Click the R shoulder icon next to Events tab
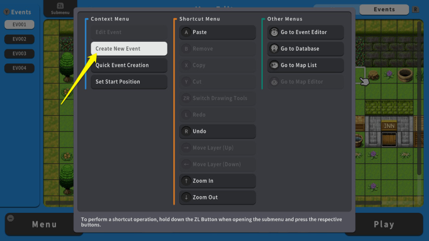The height and width of the screenshot is (241, 429). (415, 9)
